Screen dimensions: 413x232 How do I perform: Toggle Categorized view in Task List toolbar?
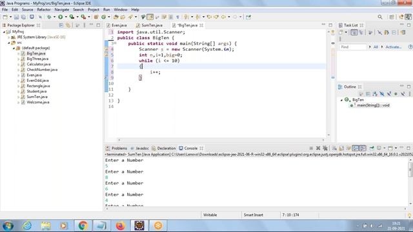(x=354, y=32)
